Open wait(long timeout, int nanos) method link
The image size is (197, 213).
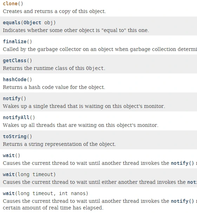(9, 193)
